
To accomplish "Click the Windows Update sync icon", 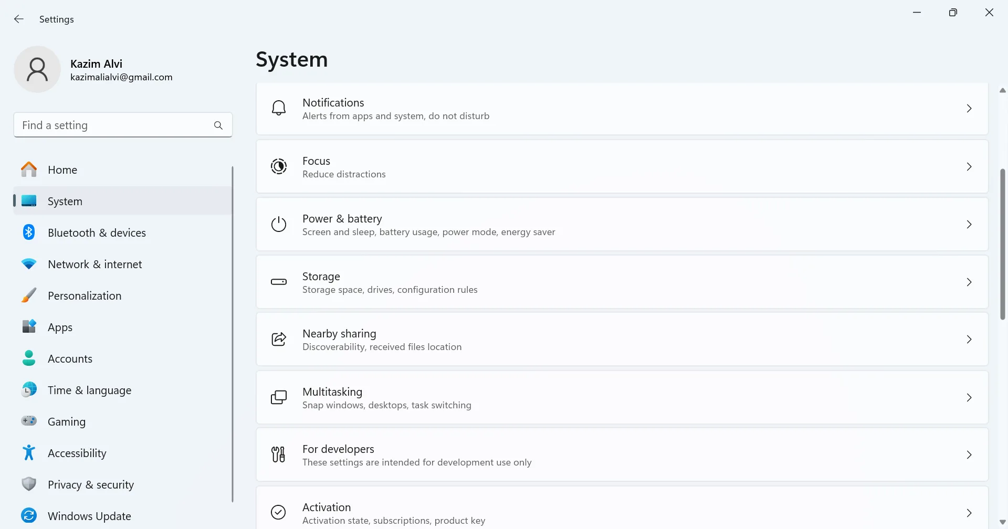I will tap(29, 515).
